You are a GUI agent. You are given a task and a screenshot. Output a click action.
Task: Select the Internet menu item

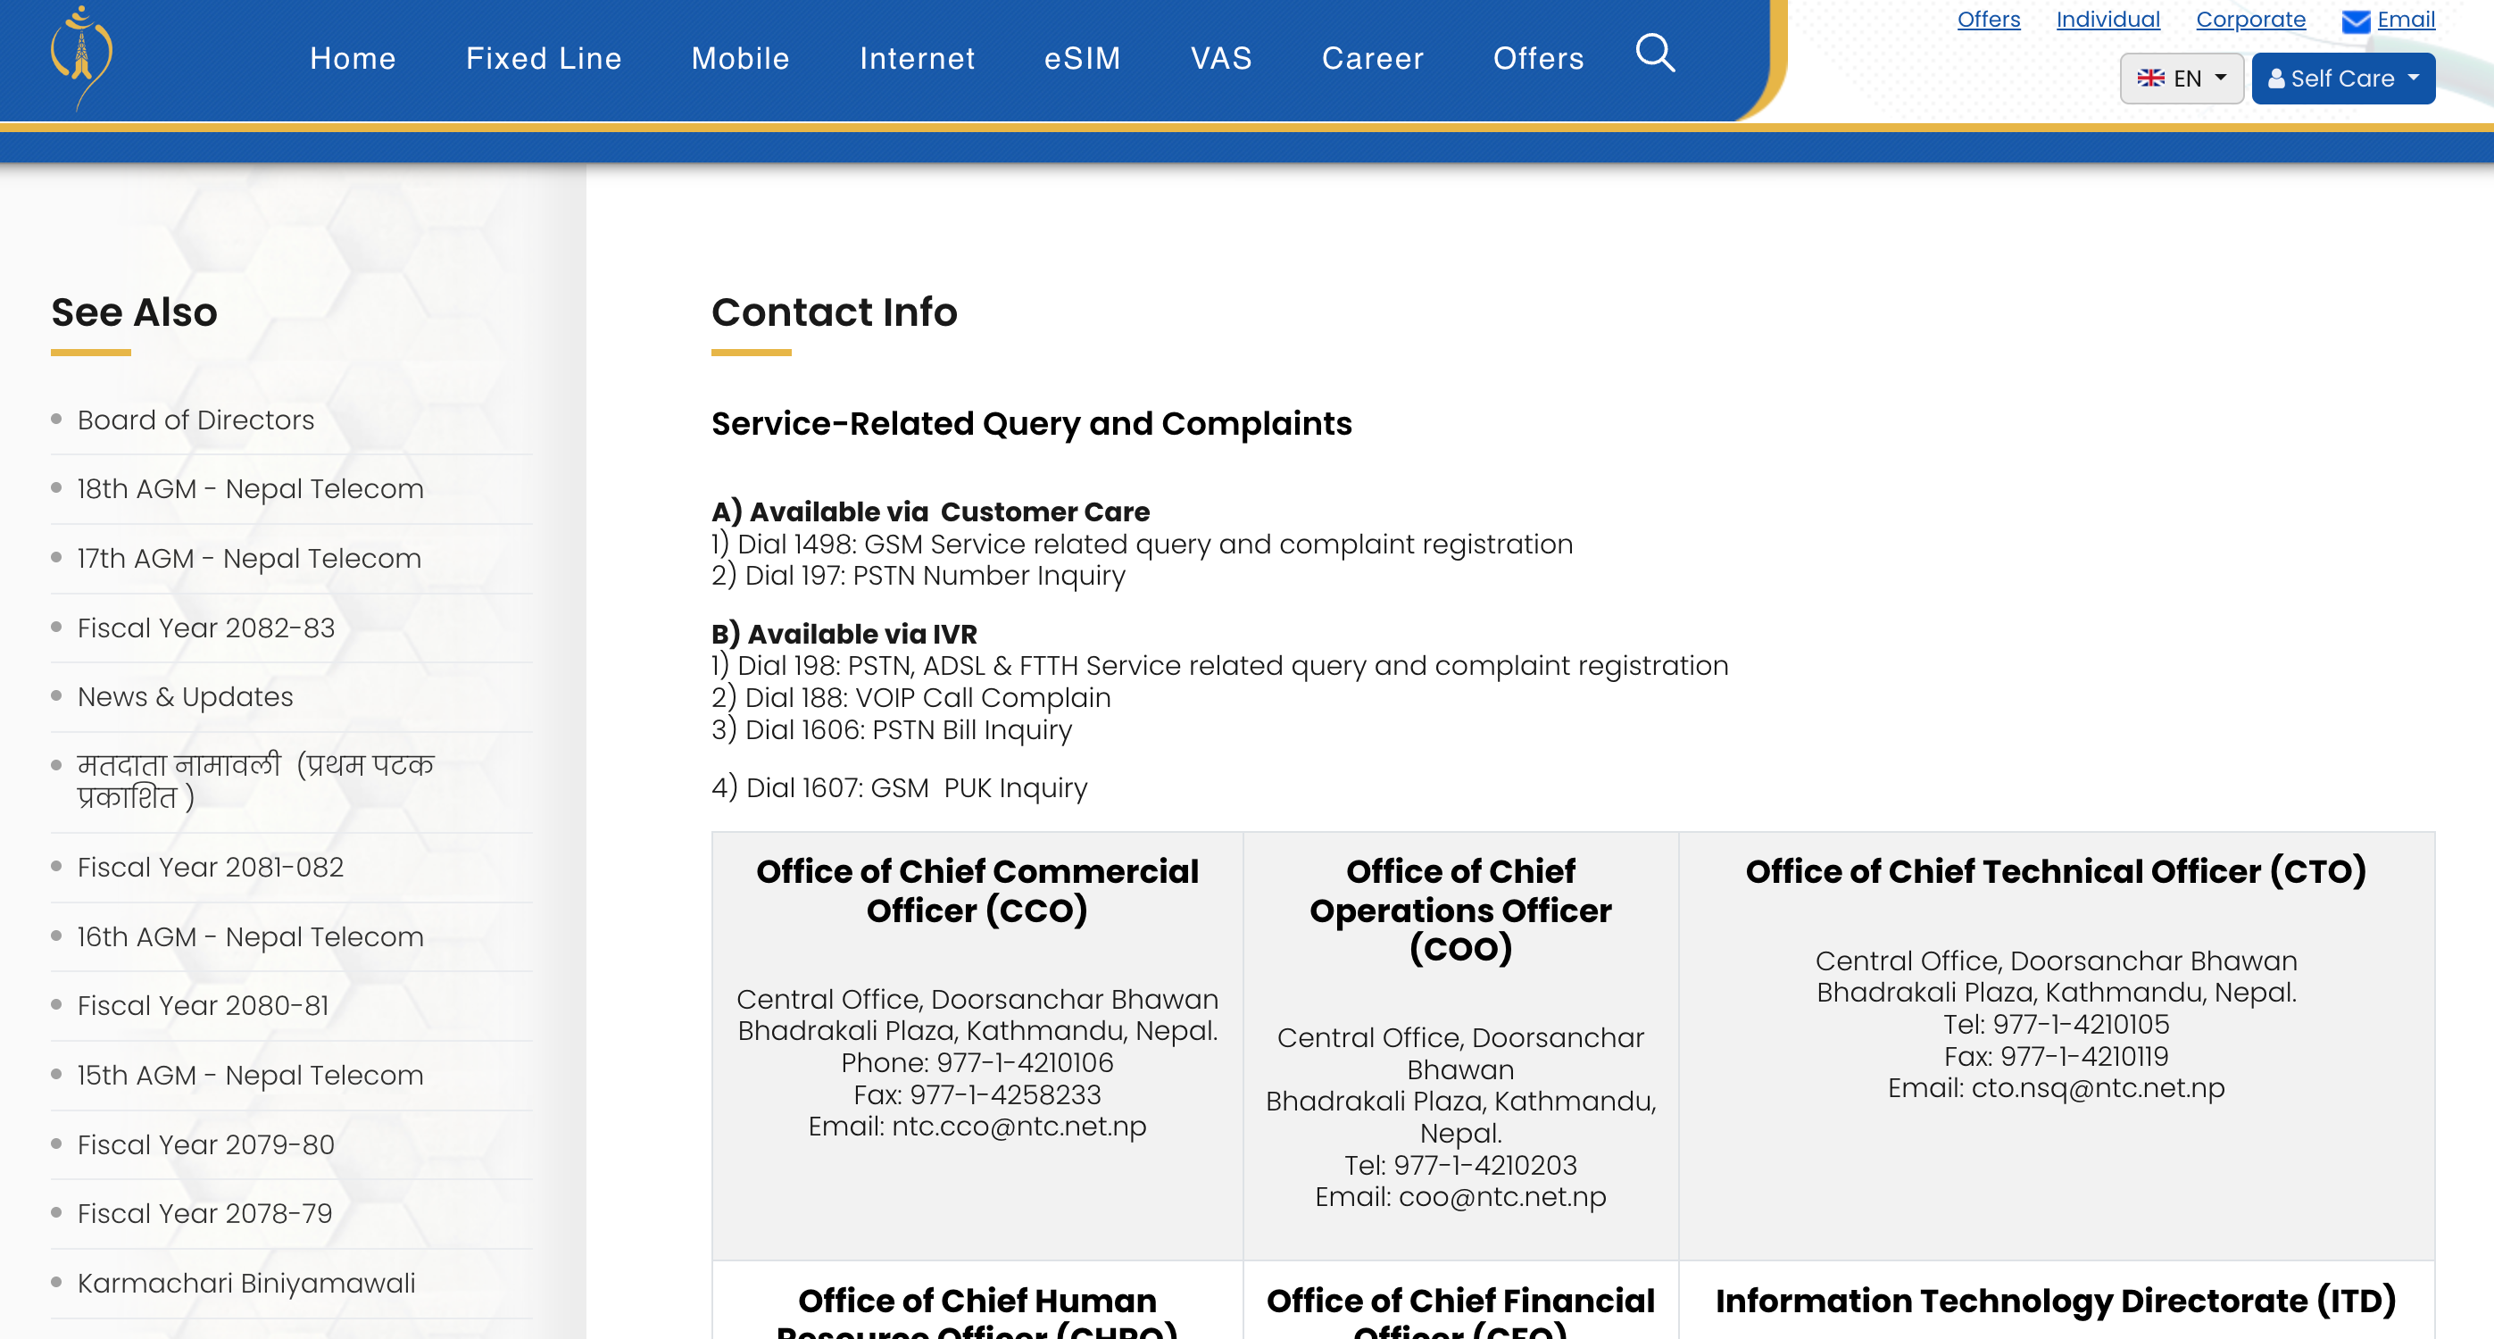pyautogui.click(x=917, y=59)
